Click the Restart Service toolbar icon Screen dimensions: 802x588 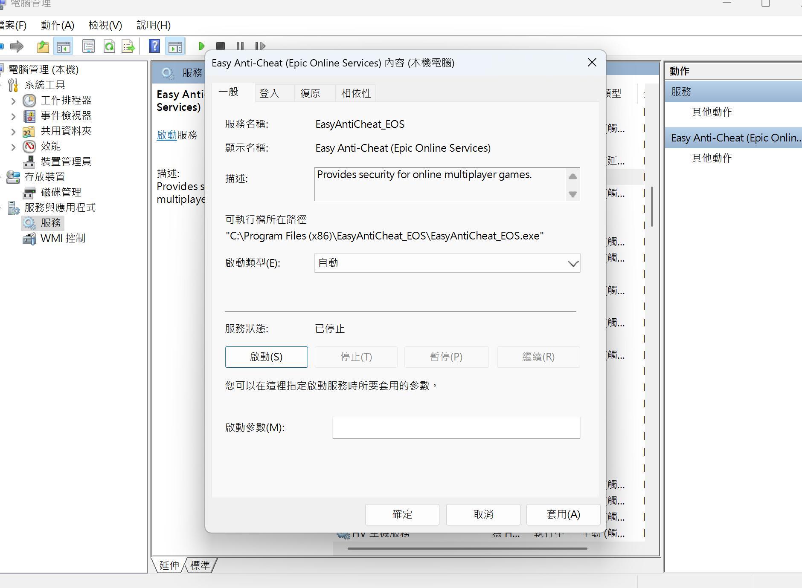(x=260, y=46)
